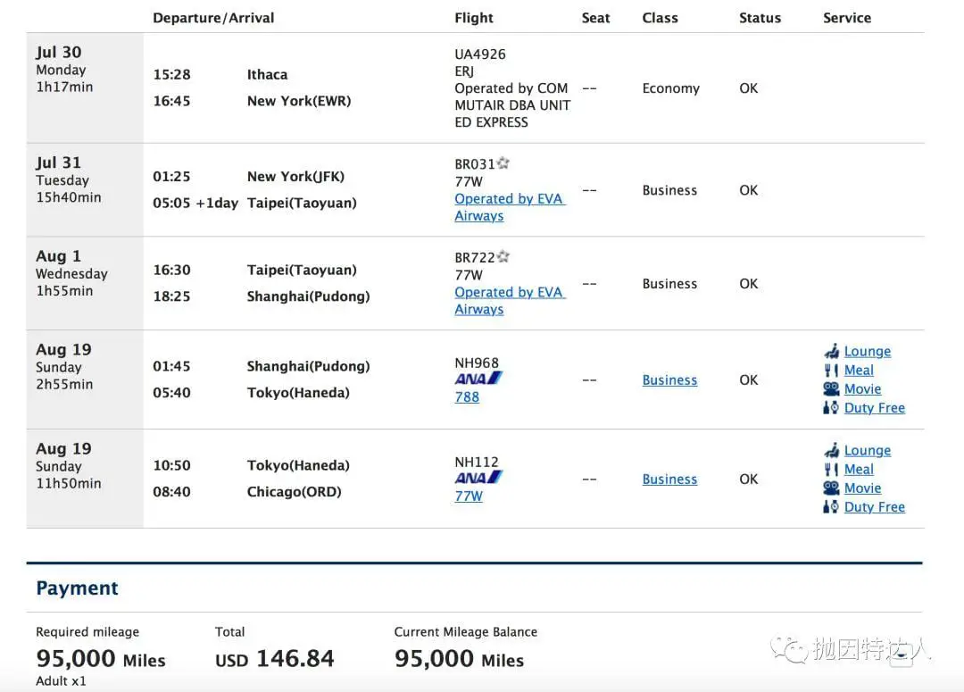Open 788 aircraft link for NH968
Image resolution: width=964 pixels, height=692 pixels.
(467, 396)
